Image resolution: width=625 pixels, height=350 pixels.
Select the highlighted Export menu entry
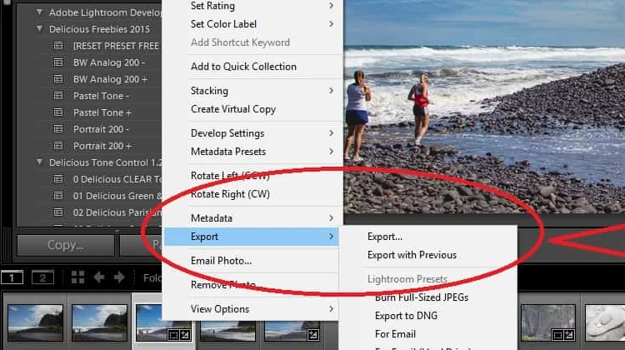point(252,237)
